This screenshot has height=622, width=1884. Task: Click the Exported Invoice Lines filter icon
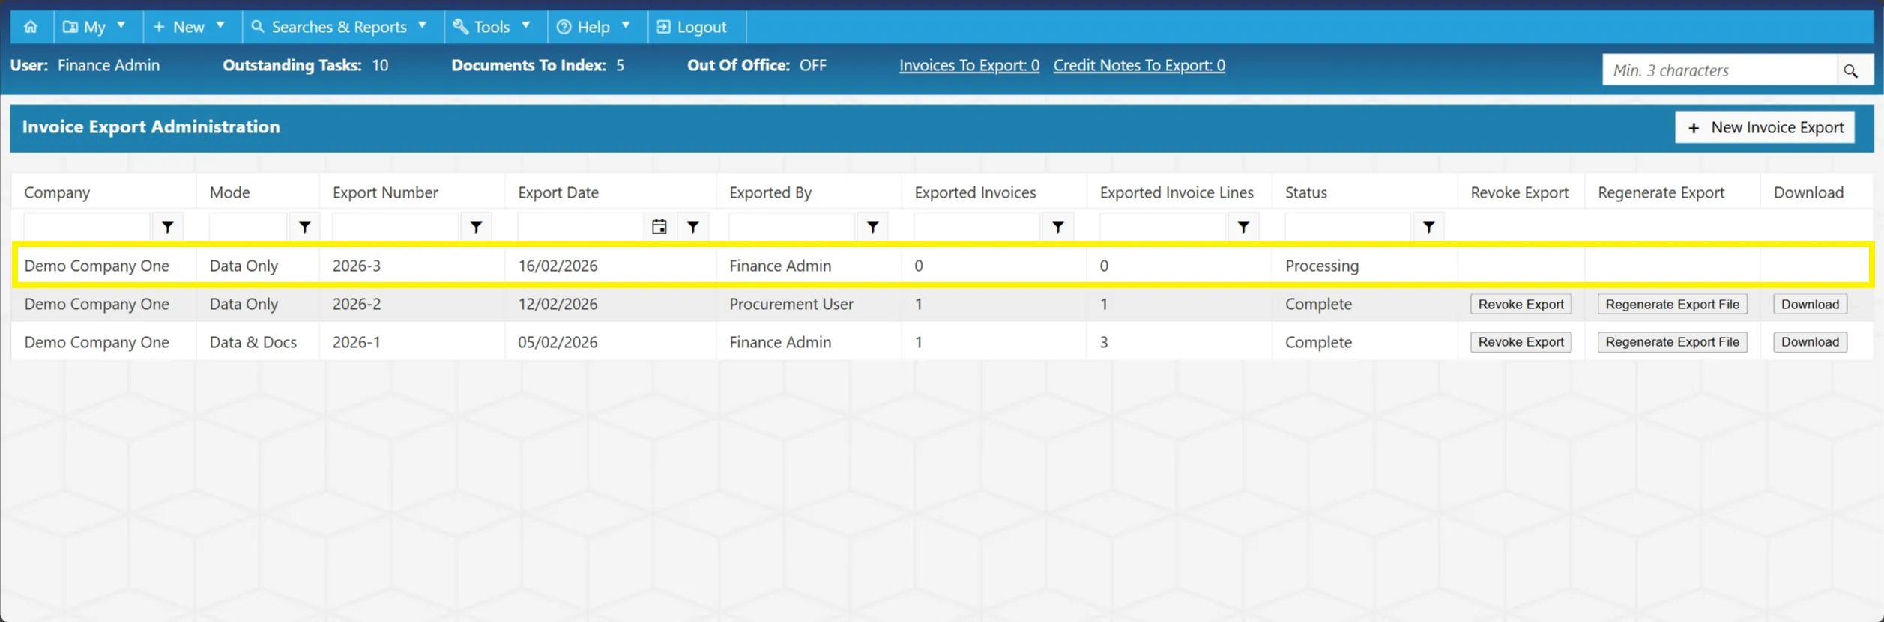pyautogui.click(x=1243, y=227)
